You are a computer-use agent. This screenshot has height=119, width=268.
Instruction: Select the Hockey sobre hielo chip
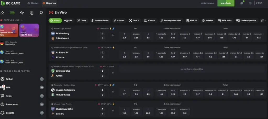tap(171, 21)
